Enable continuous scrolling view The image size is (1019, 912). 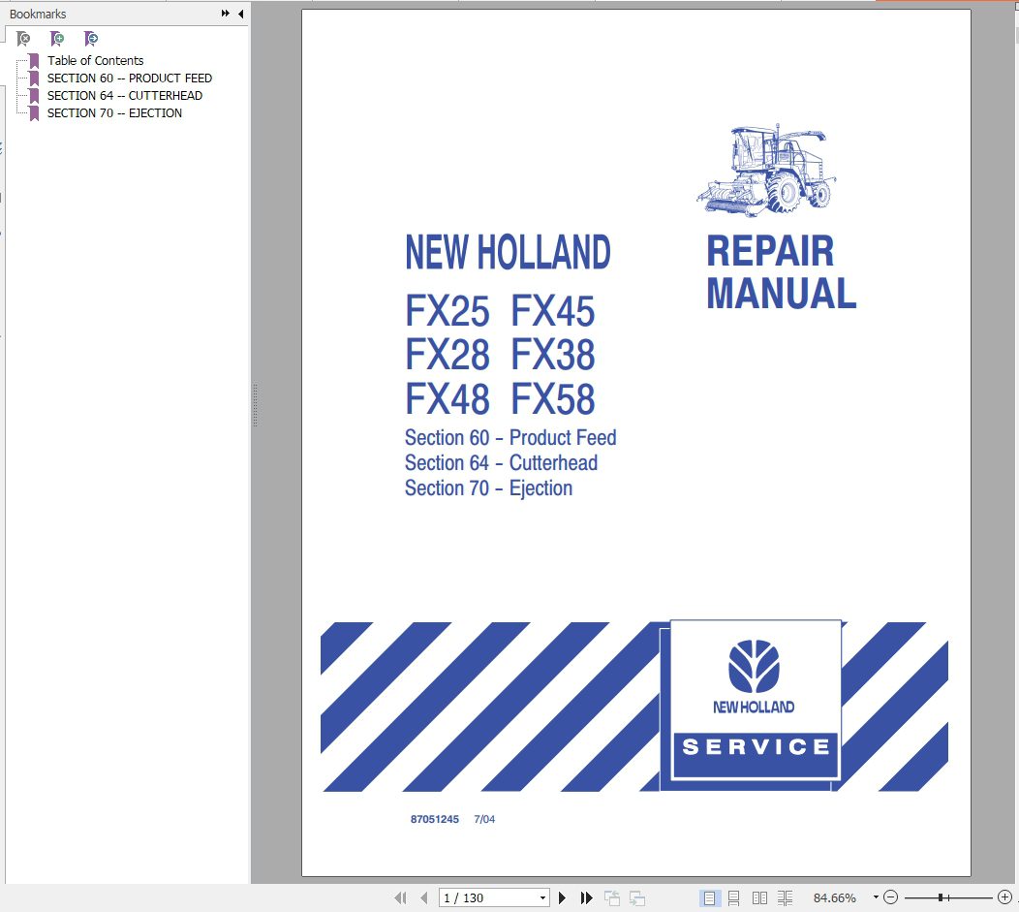tap(734, 896)
